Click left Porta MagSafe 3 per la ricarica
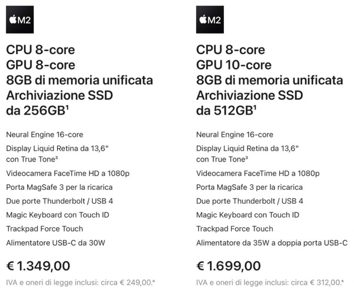This screenshot has width=354, height=290. tap(59, 188)
